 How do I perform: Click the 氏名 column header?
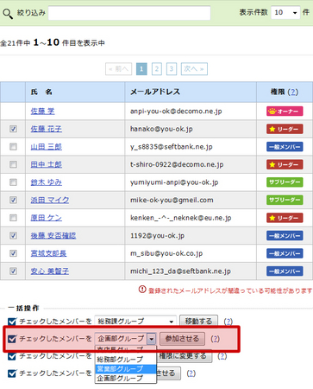pyautogui.click(x=75, y=92)
